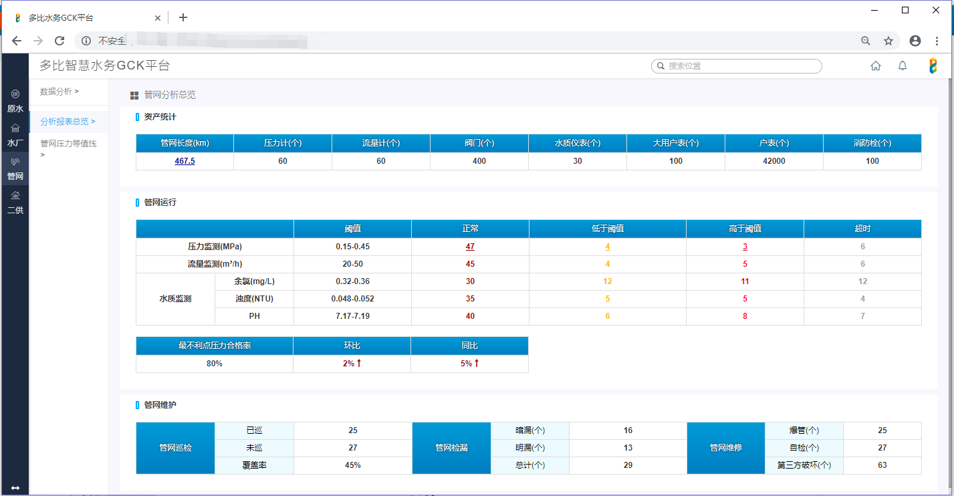
Task: Bookmark page with the star icon
Action: click(888, 41)
